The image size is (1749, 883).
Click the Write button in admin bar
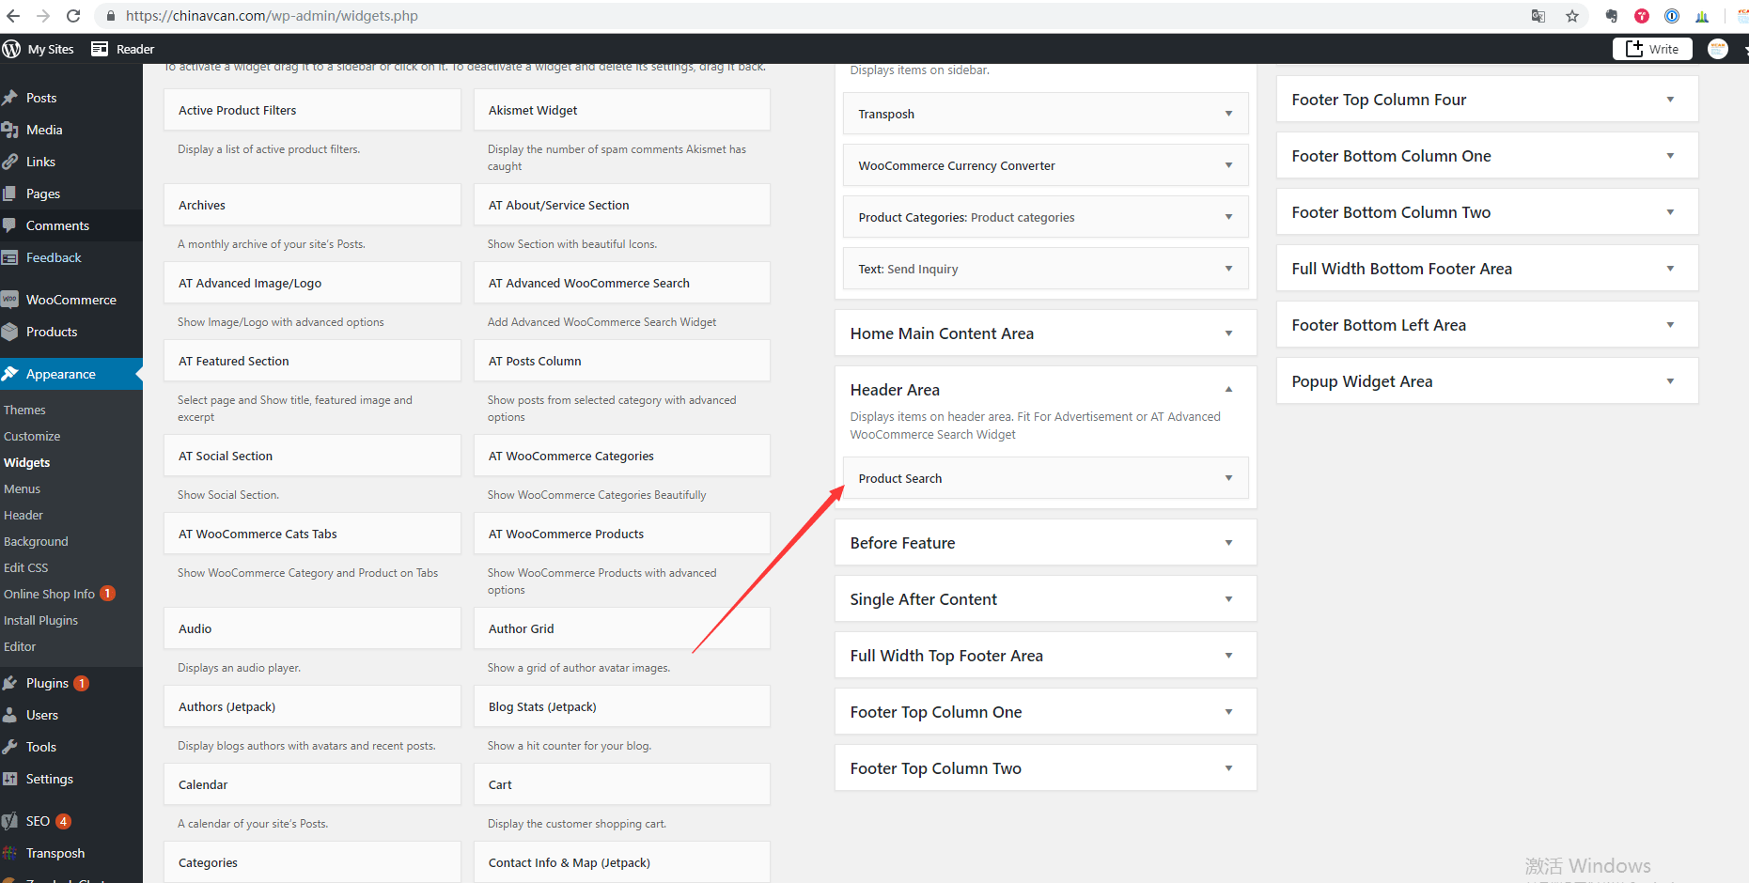pyautogui.click(x=1652, y=49)
